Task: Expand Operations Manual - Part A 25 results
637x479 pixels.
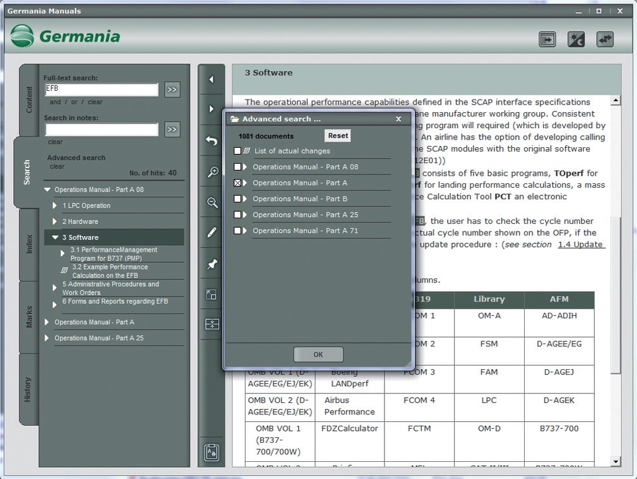Action: tap(47, 338)
